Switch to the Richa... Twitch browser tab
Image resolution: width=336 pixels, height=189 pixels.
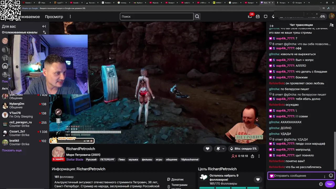click(x=267, y=3)
